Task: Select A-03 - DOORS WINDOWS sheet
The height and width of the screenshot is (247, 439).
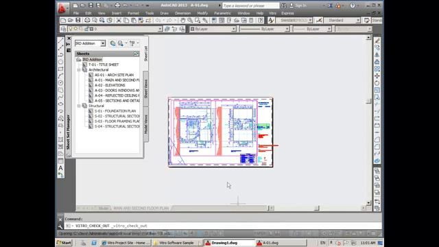Action: [x=117, y=91]
